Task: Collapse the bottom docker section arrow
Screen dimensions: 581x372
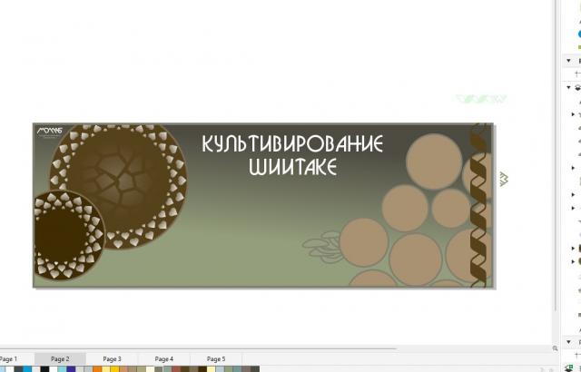Action: [x=569, y=343]
